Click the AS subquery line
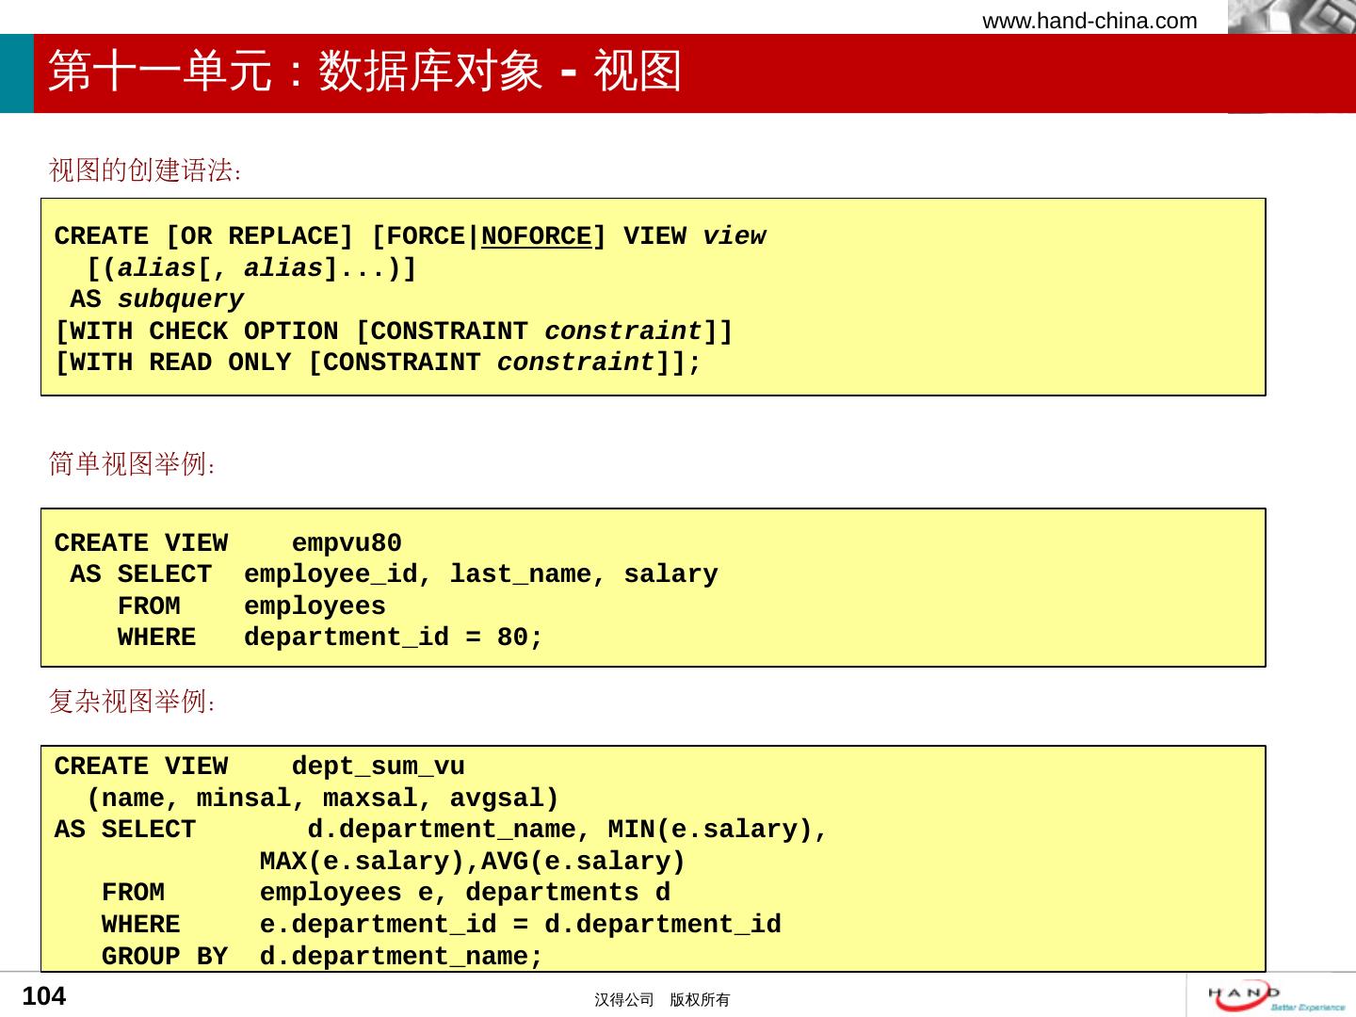Viewport: 1356px width, 1017px height. click(157, 299)
